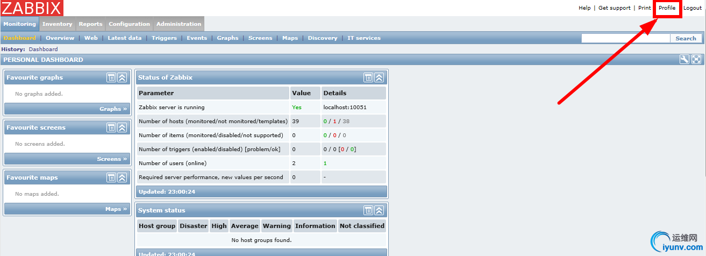Click the Search button
Screen dimensions: 706x256
[686, 38]
